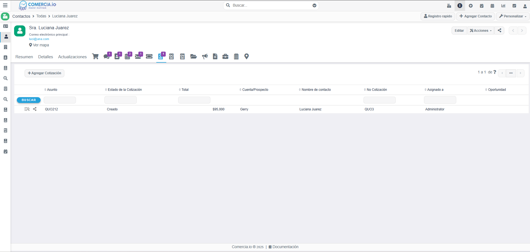Open the comments chat-bubble related tab
The image size is (530, 252).
[x=107, y=56]
